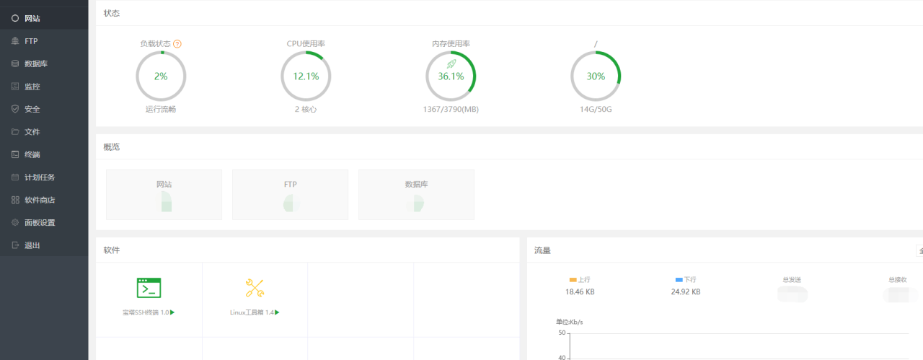Open the FTP card in the overview

[x=290, y=195]
